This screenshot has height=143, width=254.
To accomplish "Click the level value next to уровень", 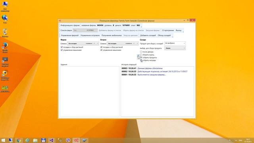I will click(x=114, y=25).
